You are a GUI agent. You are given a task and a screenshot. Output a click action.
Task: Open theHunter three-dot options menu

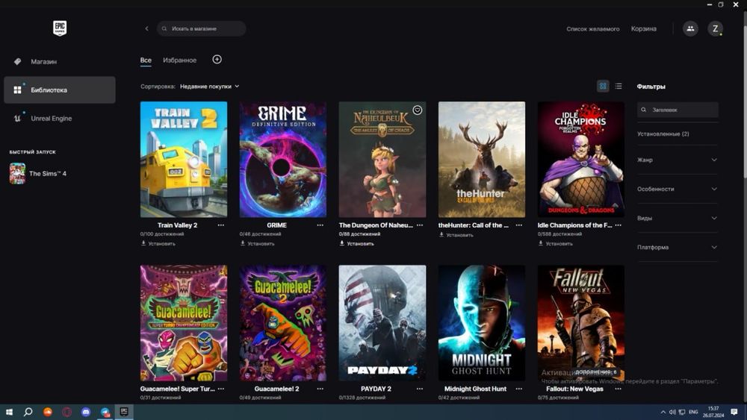coord(519,225)
